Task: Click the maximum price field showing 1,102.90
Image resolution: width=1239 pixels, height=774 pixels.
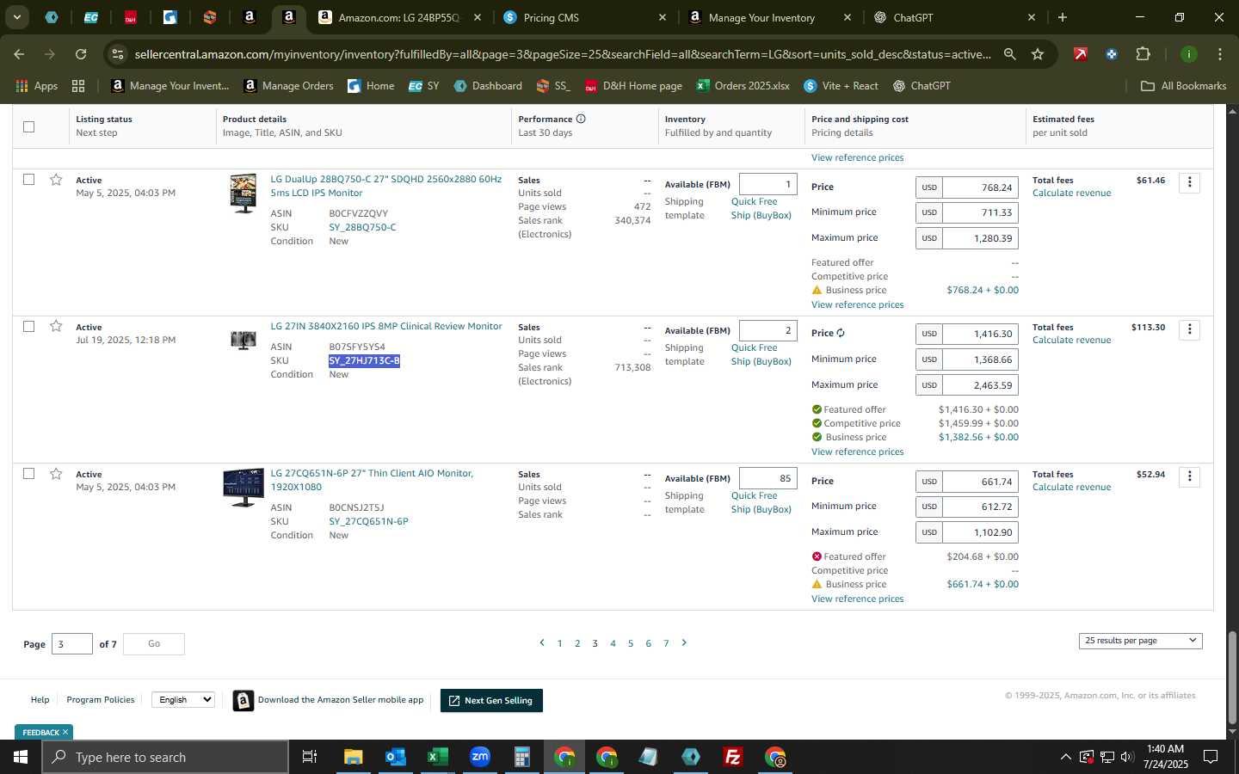Action: [980, 532]
